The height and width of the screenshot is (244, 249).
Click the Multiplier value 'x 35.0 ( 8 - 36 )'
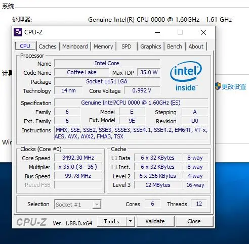click(78, 167)
